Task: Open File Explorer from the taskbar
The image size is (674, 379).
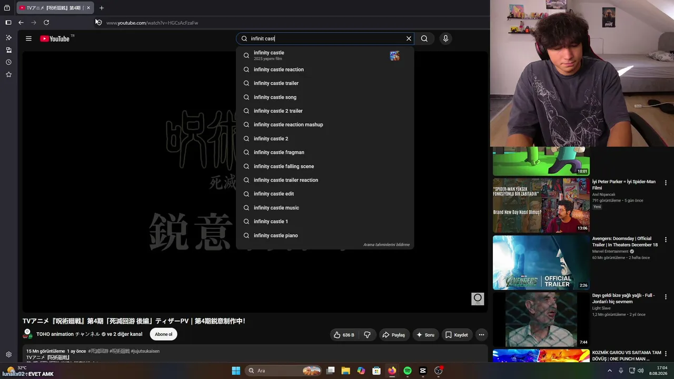Action: 345,371
